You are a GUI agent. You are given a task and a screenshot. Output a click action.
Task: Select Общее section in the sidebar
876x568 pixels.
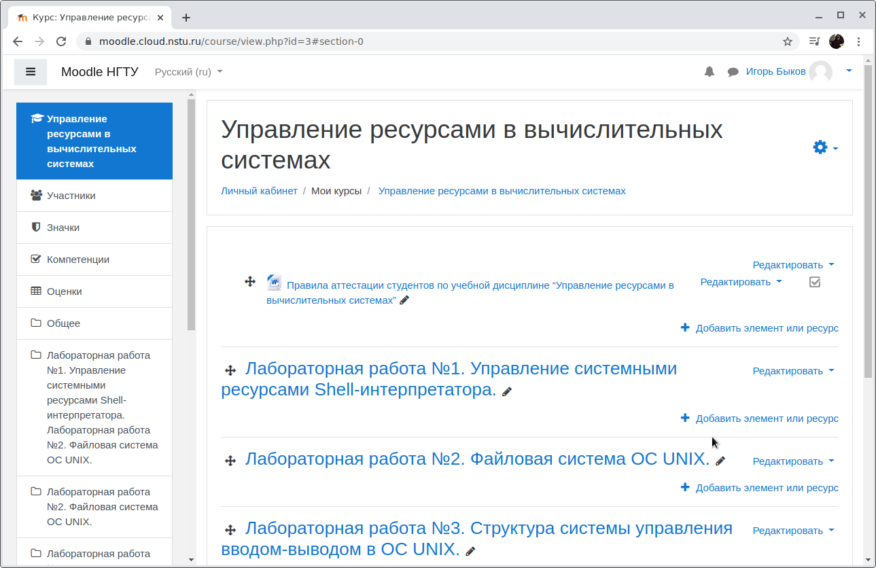[94, 323]
